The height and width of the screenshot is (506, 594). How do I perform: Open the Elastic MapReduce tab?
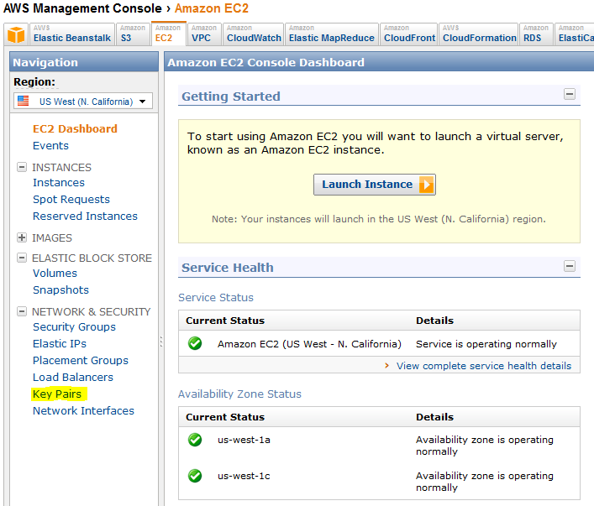(332, 34)
